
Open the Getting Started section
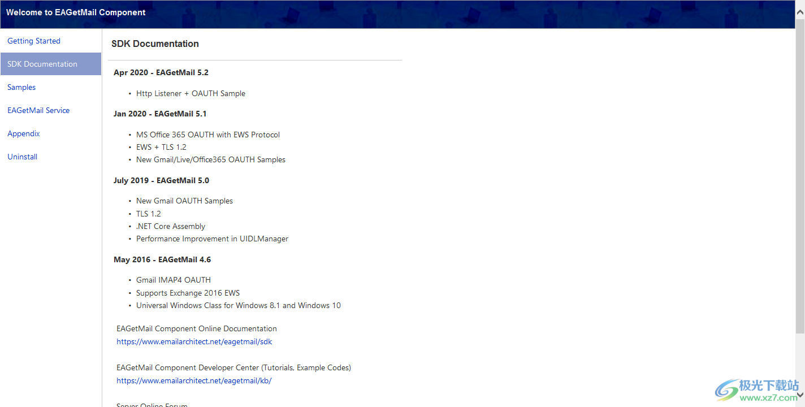click(x=34, y=41)
